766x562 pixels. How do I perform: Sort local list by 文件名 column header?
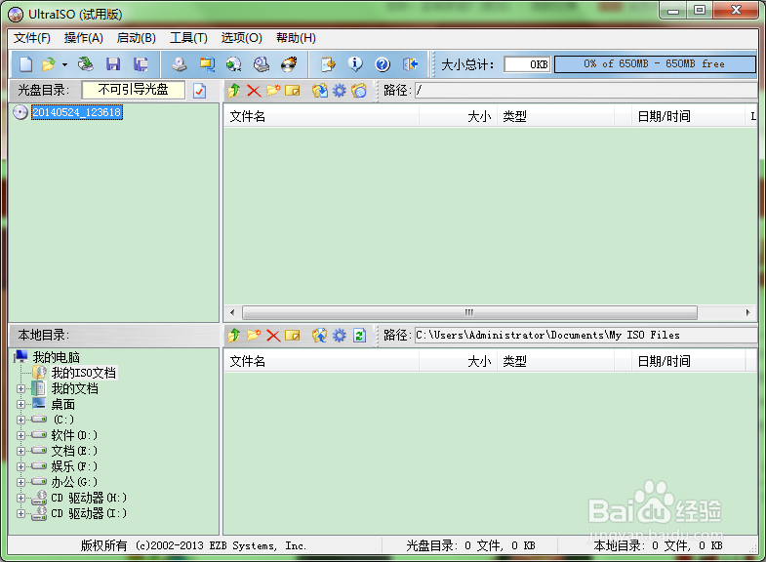click(x=321, y=361)
